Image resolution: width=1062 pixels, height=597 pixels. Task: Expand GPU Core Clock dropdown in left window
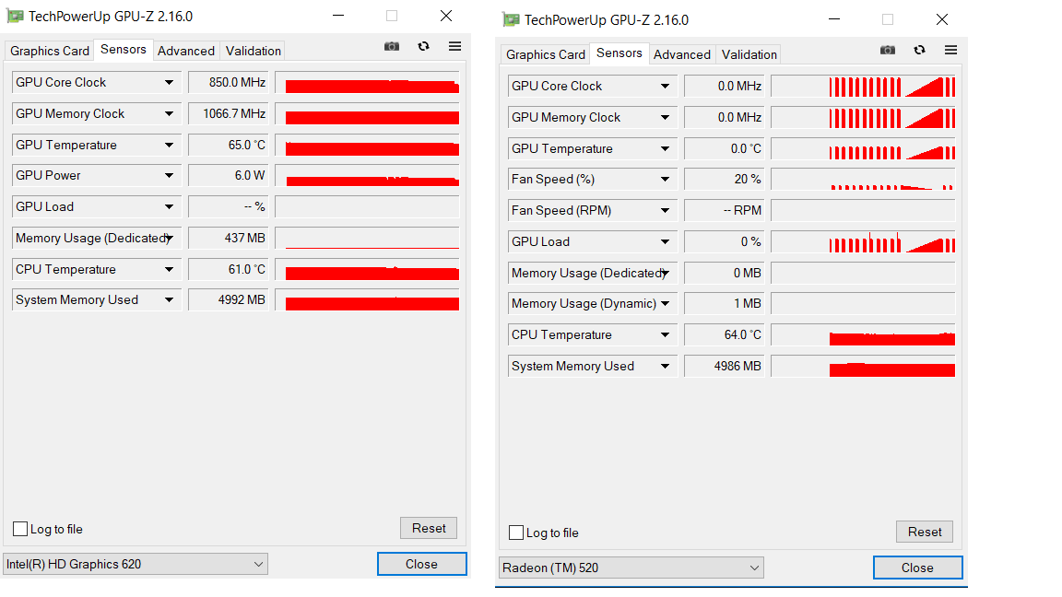tap(169, 83)
